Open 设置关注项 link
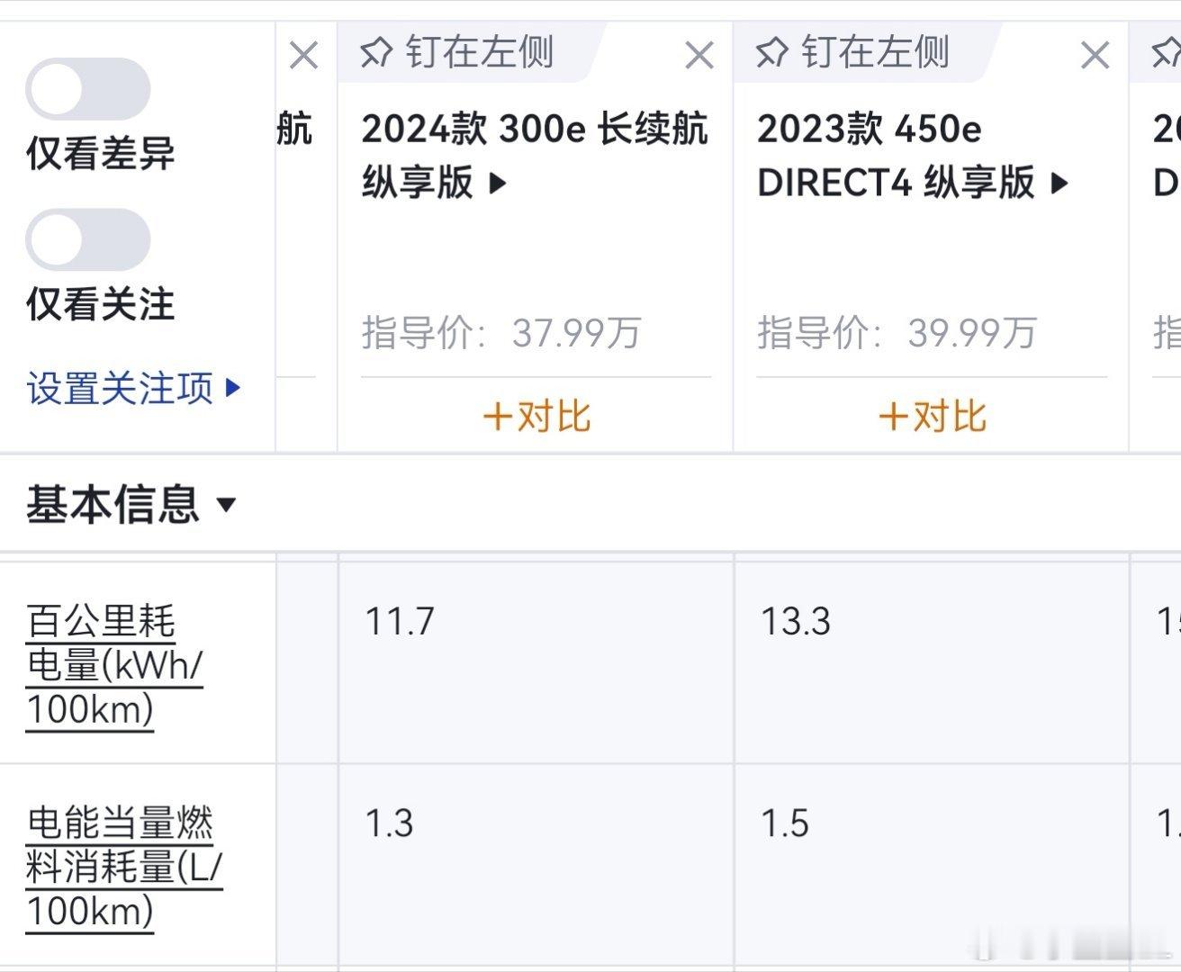Screen dimensions: 1181x972 coord(133,389)
